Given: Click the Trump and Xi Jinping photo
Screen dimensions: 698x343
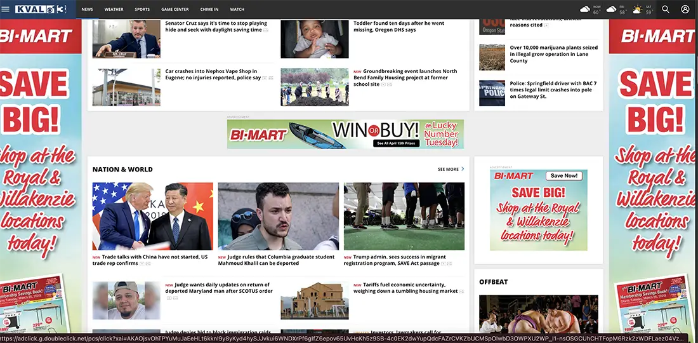Looking at the screenshot, I should pyautogui.click(x=153, y=216).
